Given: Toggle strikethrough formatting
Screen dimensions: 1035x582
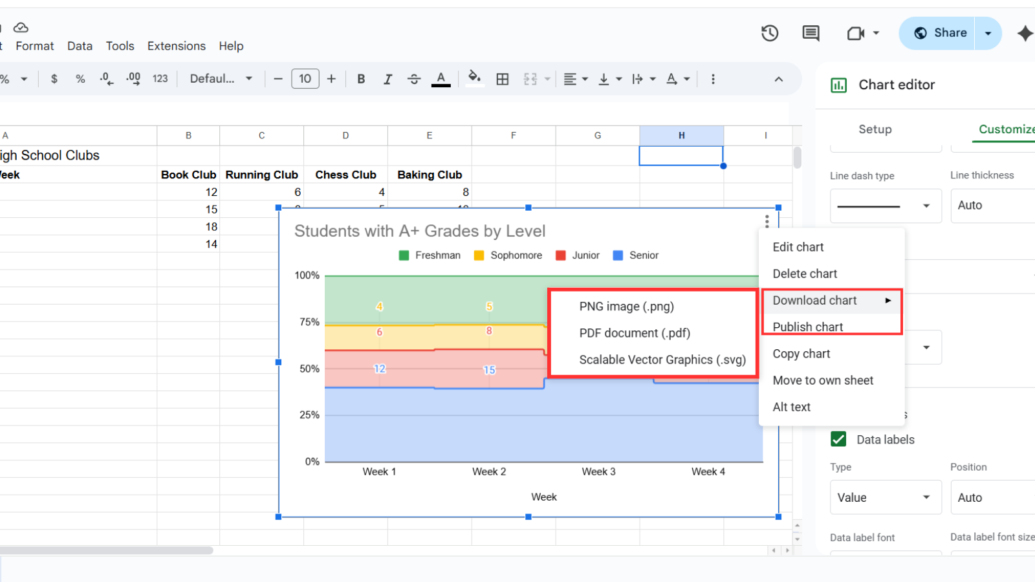Looking at the screenshot, I should click(x=414, y=79).
